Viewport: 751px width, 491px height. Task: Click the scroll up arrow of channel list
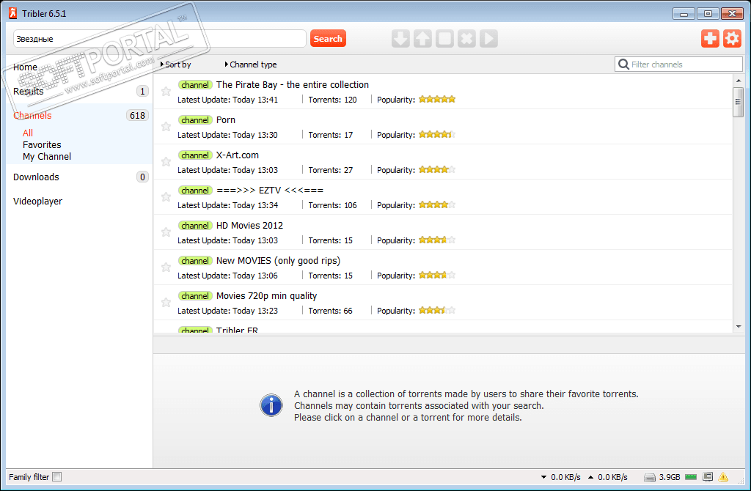click(738, 81)
